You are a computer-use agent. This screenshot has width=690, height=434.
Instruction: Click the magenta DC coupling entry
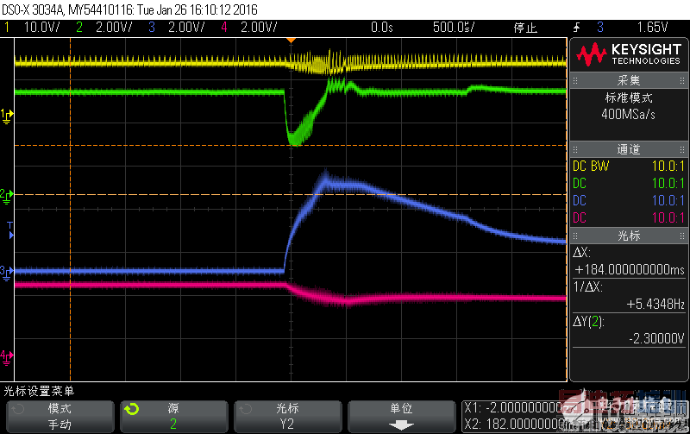point(579,217)
